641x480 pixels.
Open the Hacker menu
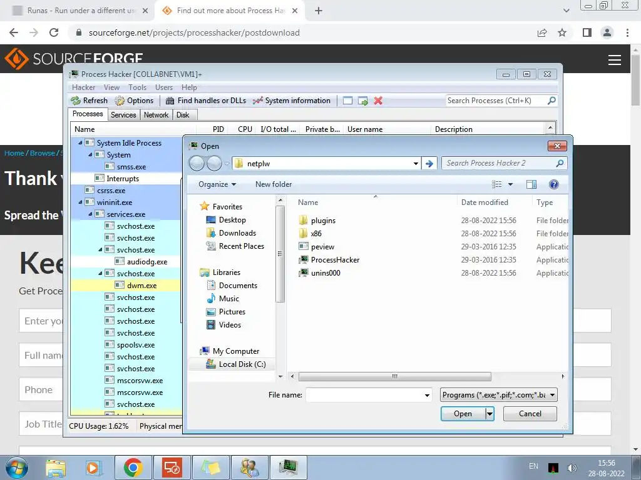pyautogui.click(x=83, y=87)
